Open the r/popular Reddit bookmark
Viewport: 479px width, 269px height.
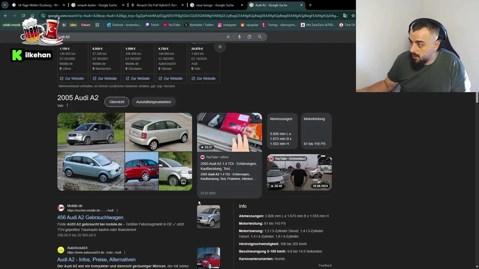250,25
